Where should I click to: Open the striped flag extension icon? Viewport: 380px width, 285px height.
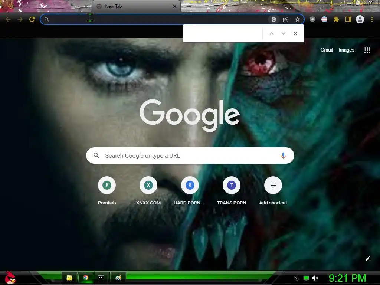pos(324,19)
